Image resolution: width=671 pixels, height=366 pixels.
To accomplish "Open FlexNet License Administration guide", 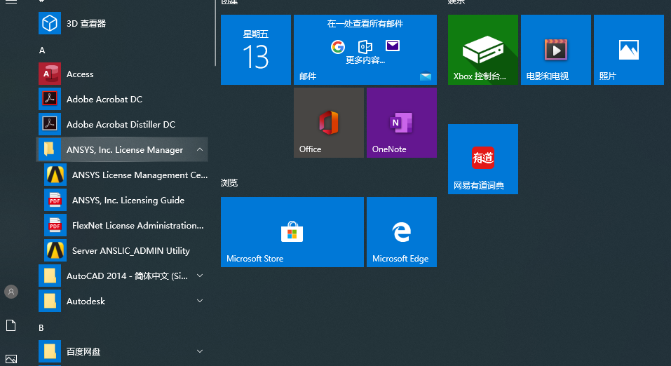I will (137, 226).
